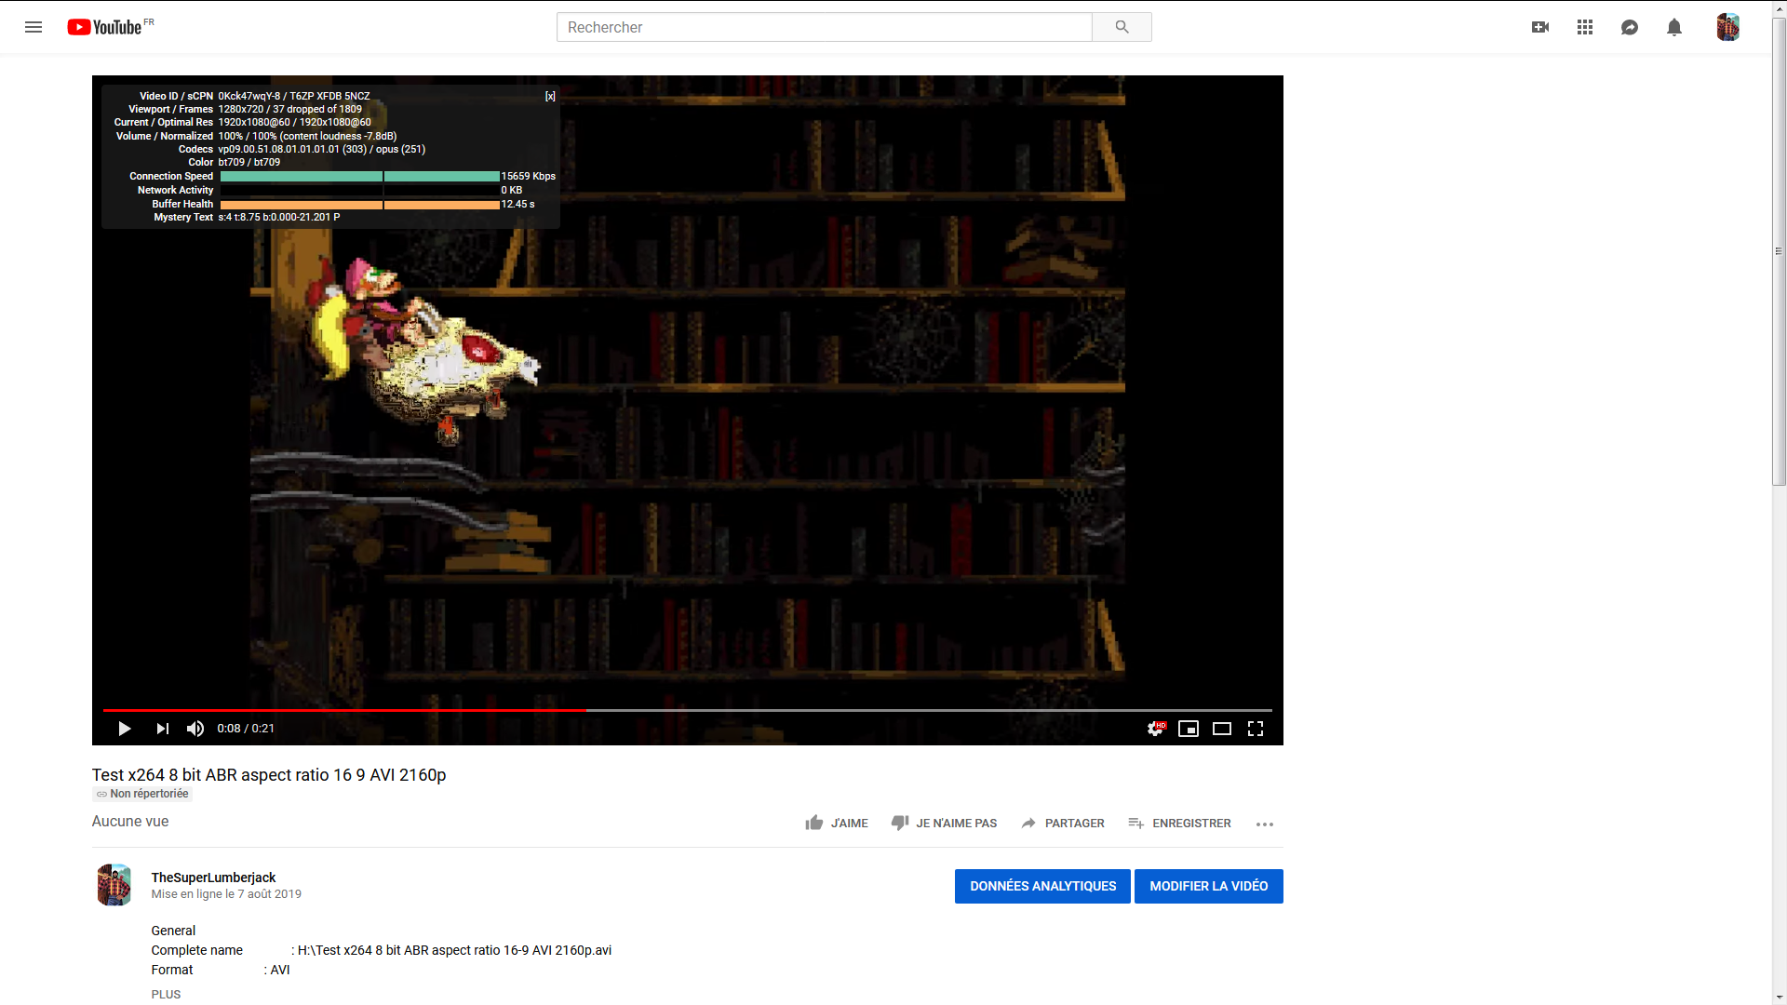Open the YouTube apps grid
1787x1005 pixels.
[1585, 27]
